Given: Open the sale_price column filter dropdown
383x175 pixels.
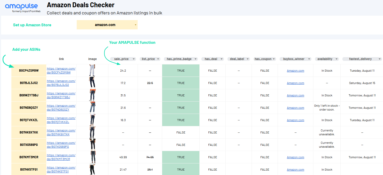Looking at the screenshot, I should tap(134, 59).
